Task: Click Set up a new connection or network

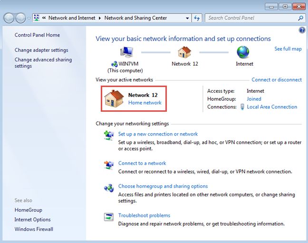Action: pos(158,134)
